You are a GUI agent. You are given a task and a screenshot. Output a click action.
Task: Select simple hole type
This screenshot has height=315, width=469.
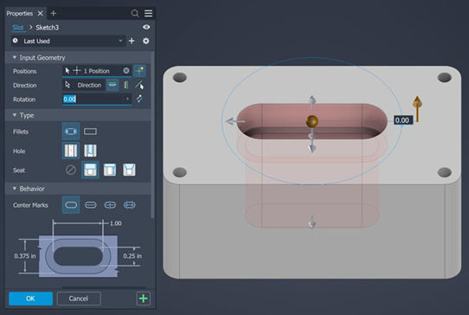[x=71, y=151]
